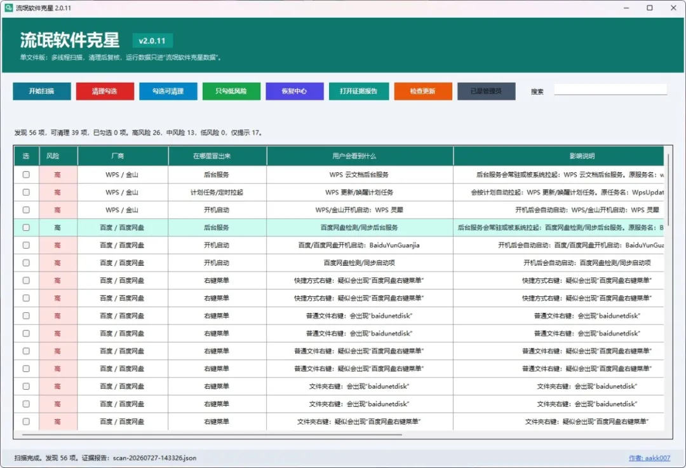This screenshot has width=686, height=468.
Task: Click the red 清理勾选 button
Action: tap(105, 91)
